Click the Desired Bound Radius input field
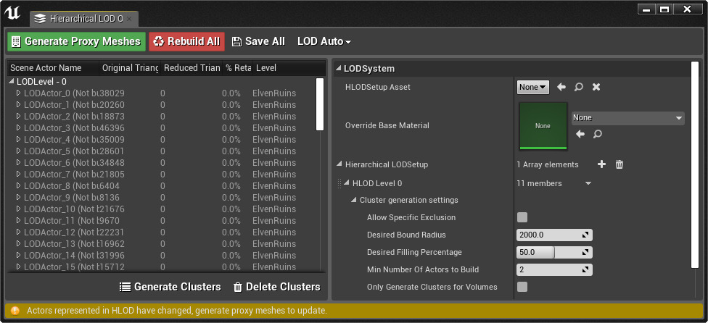 point(548,235)
